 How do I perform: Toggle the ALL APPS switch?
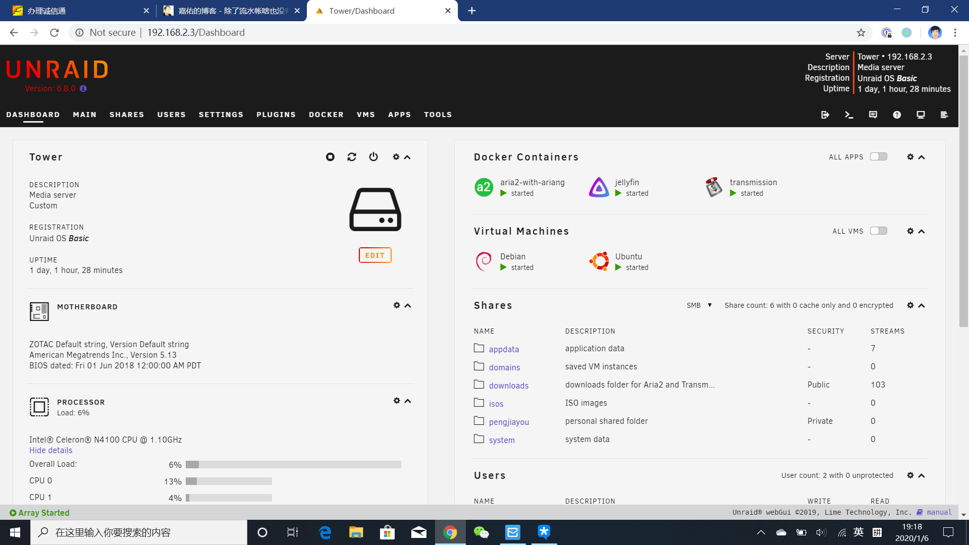pyautogui.click(x=878, y=157)
